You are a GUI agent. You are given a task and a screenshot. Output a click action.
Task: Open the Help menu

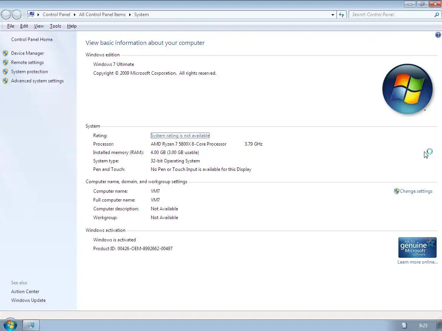pyautogui.click(x=72, y=26)
